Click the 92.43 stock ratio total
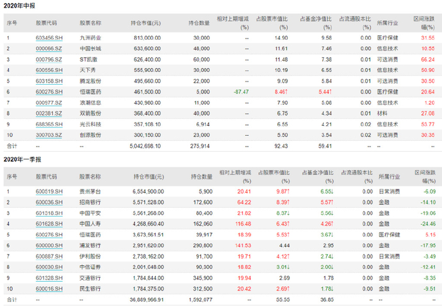This screenshot has width=442, height=307. pyautogui.click(x=281, y=146)
